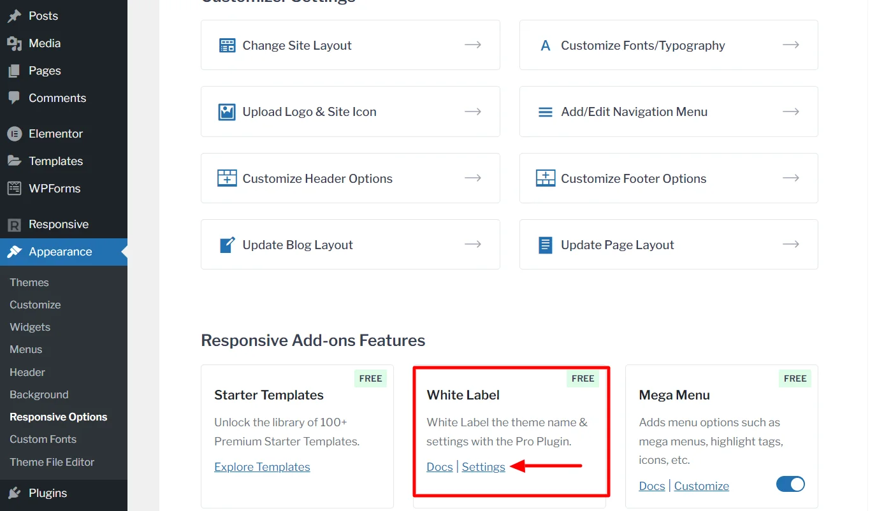The width and height of the screenshot is (891, 511).
Task: Open the Media menu
Action: pos(64,43)
